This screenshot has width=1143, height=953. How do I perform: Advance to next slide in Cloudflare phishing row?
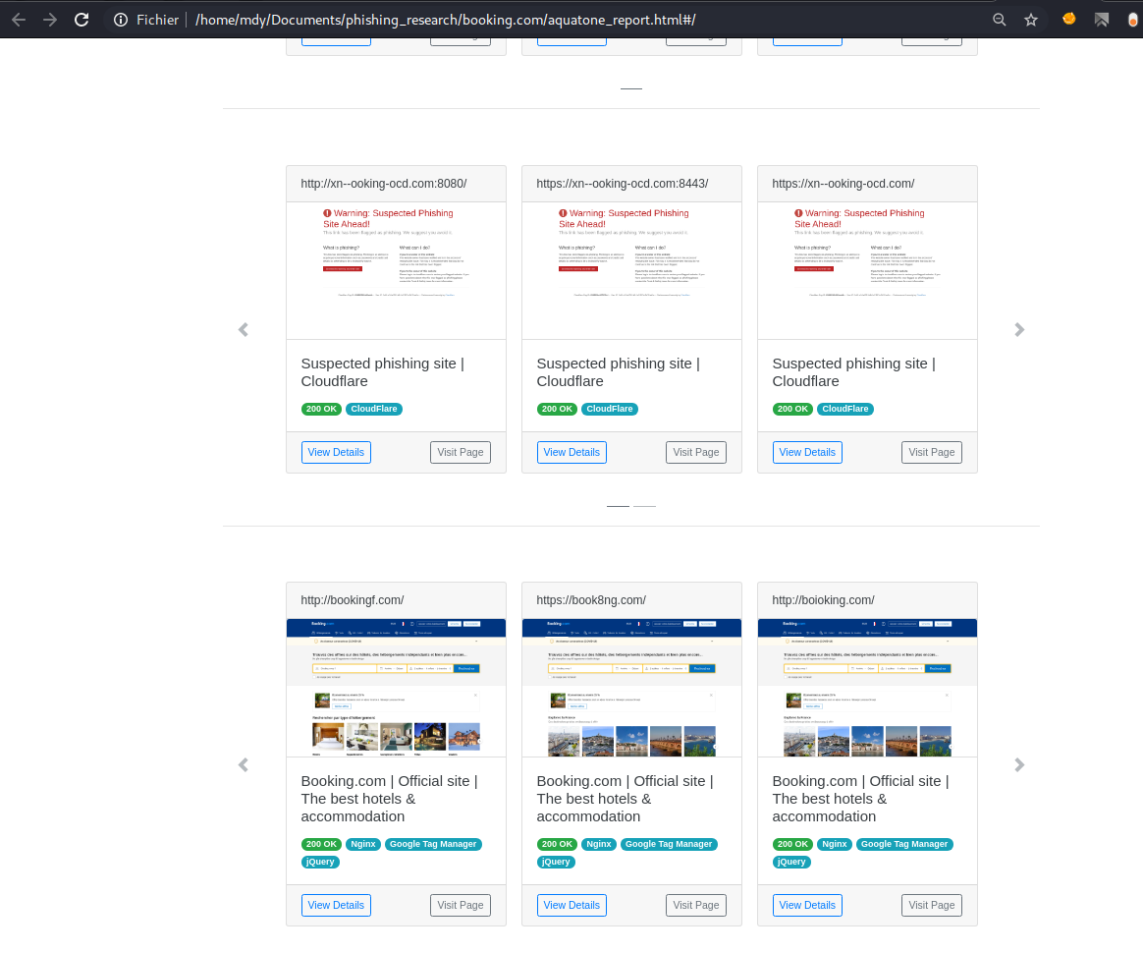(1019, 330)
